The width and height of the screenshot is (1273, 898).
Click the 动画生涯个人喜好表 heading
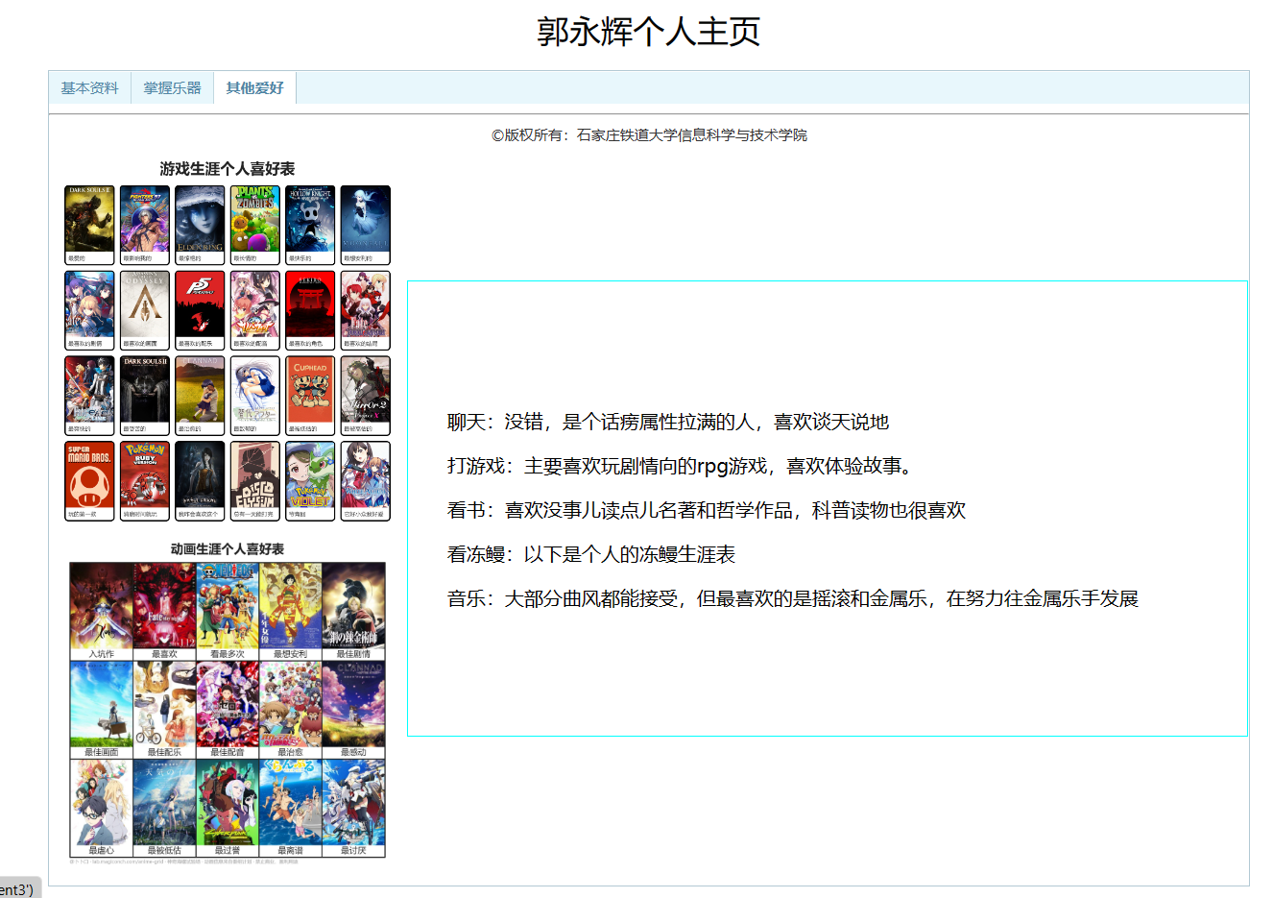(x=228, y=549)
